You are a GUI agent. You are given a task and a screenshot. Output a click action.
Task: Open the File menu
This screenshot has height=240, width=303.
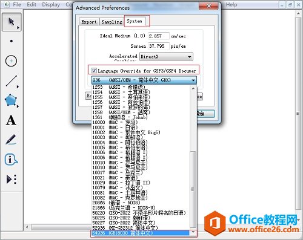pos(17,4)
